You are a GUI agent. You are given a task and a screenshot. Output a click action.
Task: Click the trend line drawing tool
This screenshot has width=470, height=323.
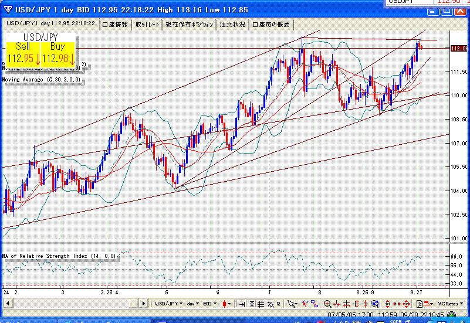306,304
